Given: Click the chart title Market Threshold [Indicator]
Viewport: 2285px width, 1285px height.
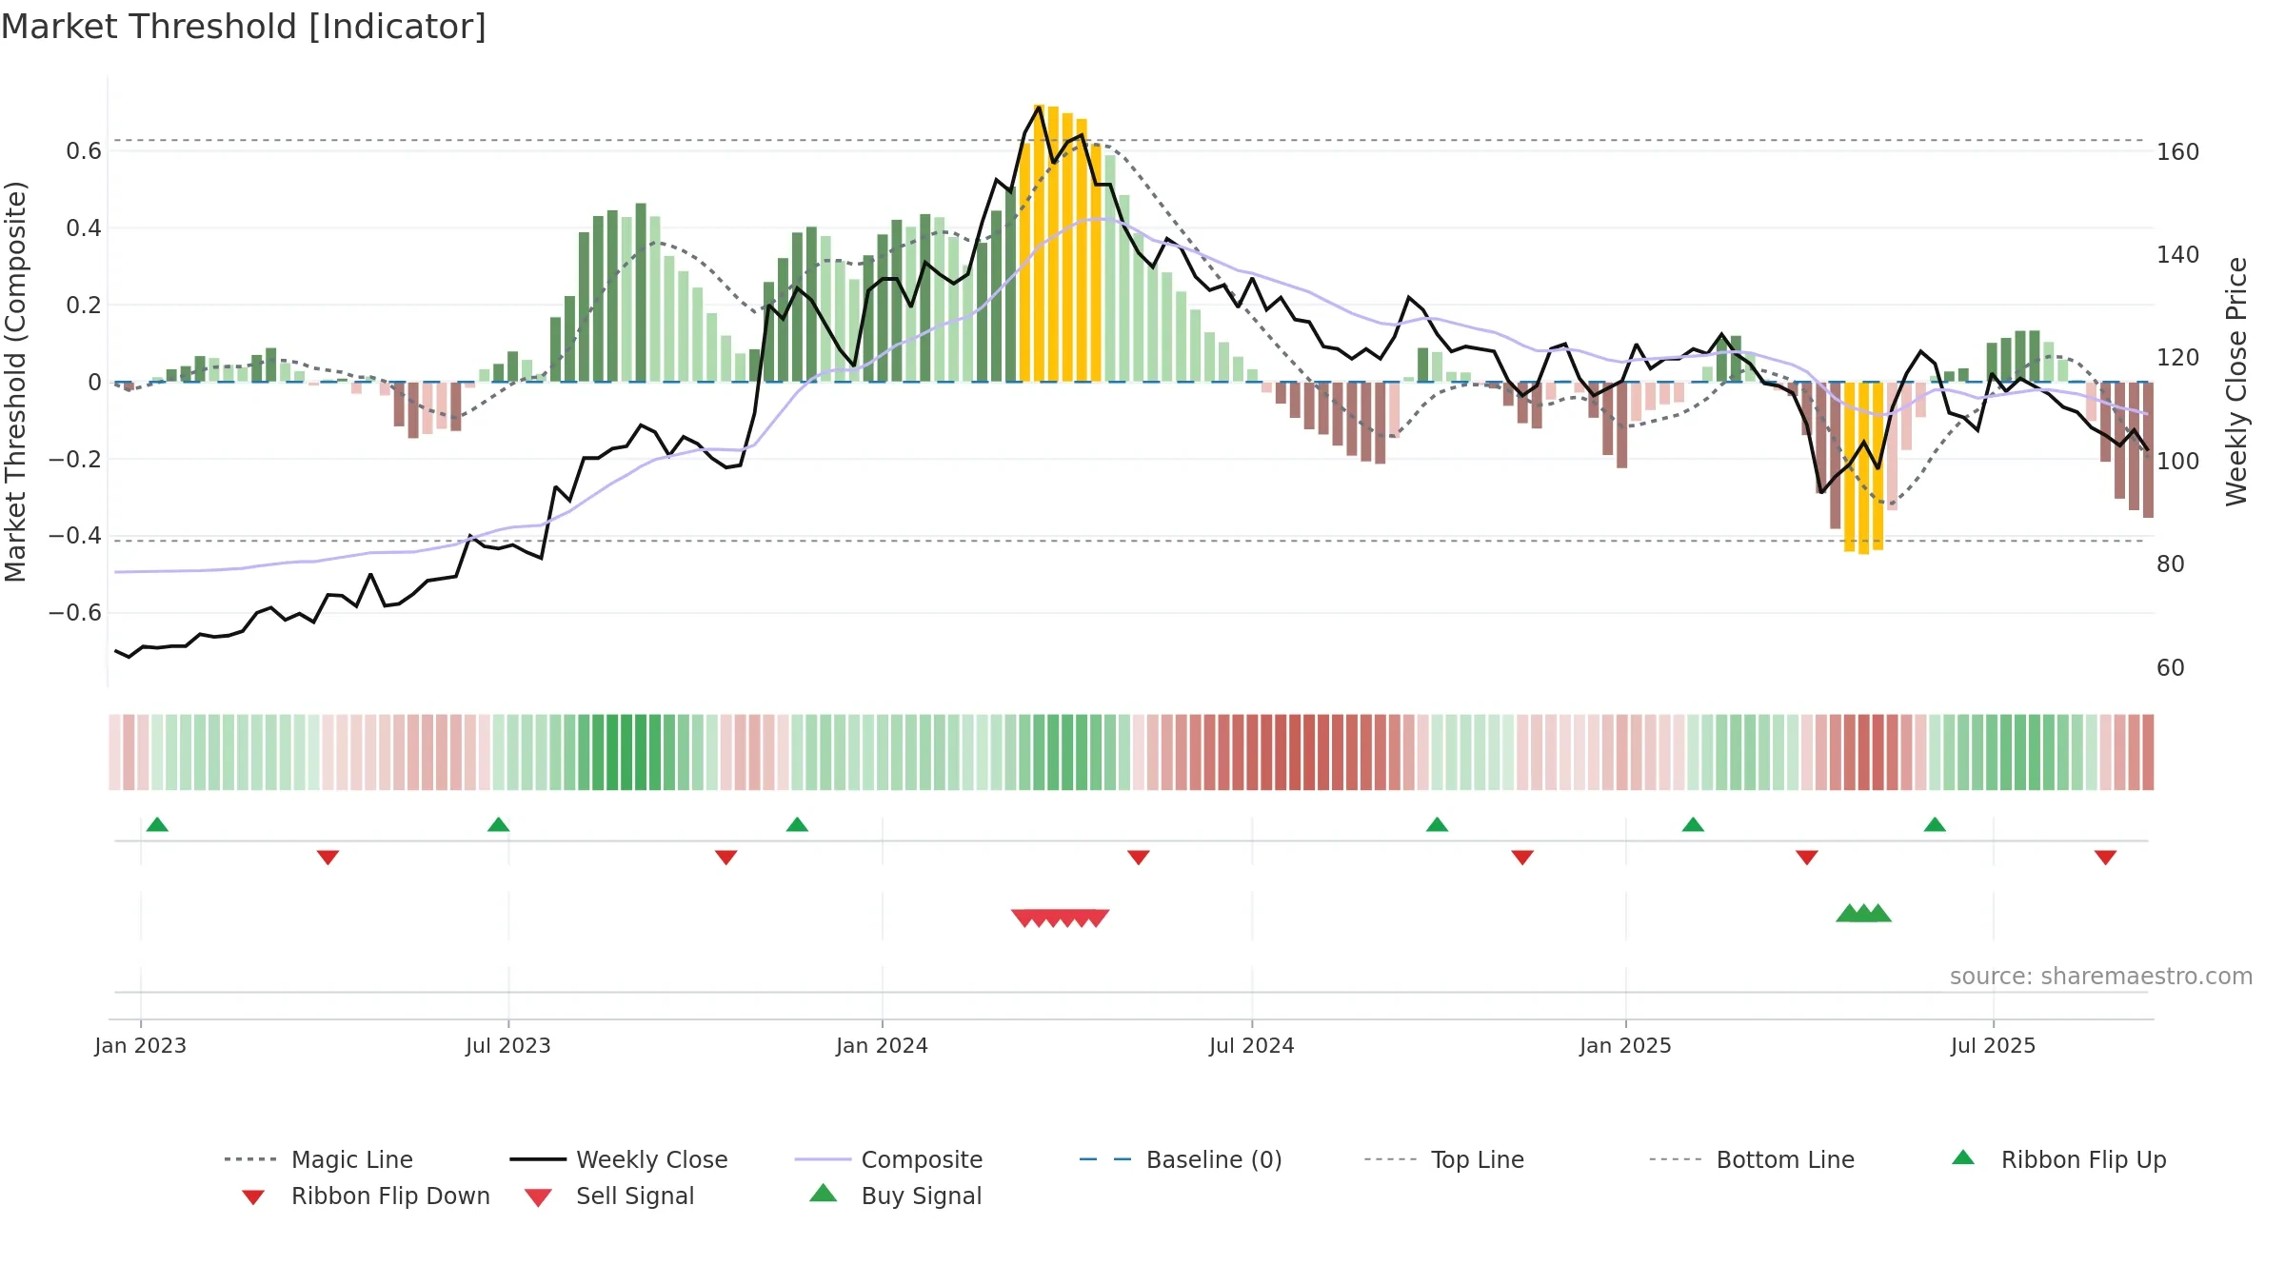Looking at the screenshot, I should [244, 27].
